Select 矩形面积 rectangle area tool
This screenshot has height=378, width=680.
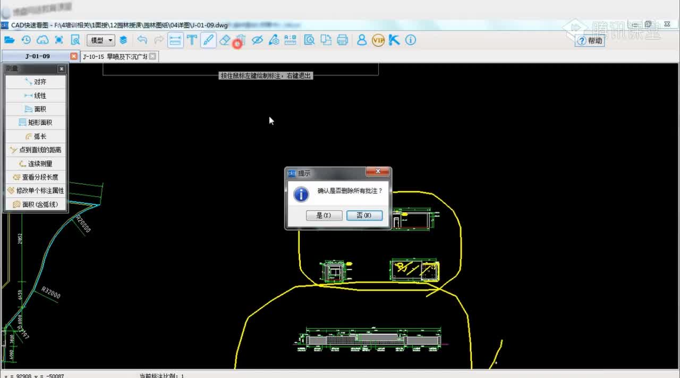coord(36,123)
